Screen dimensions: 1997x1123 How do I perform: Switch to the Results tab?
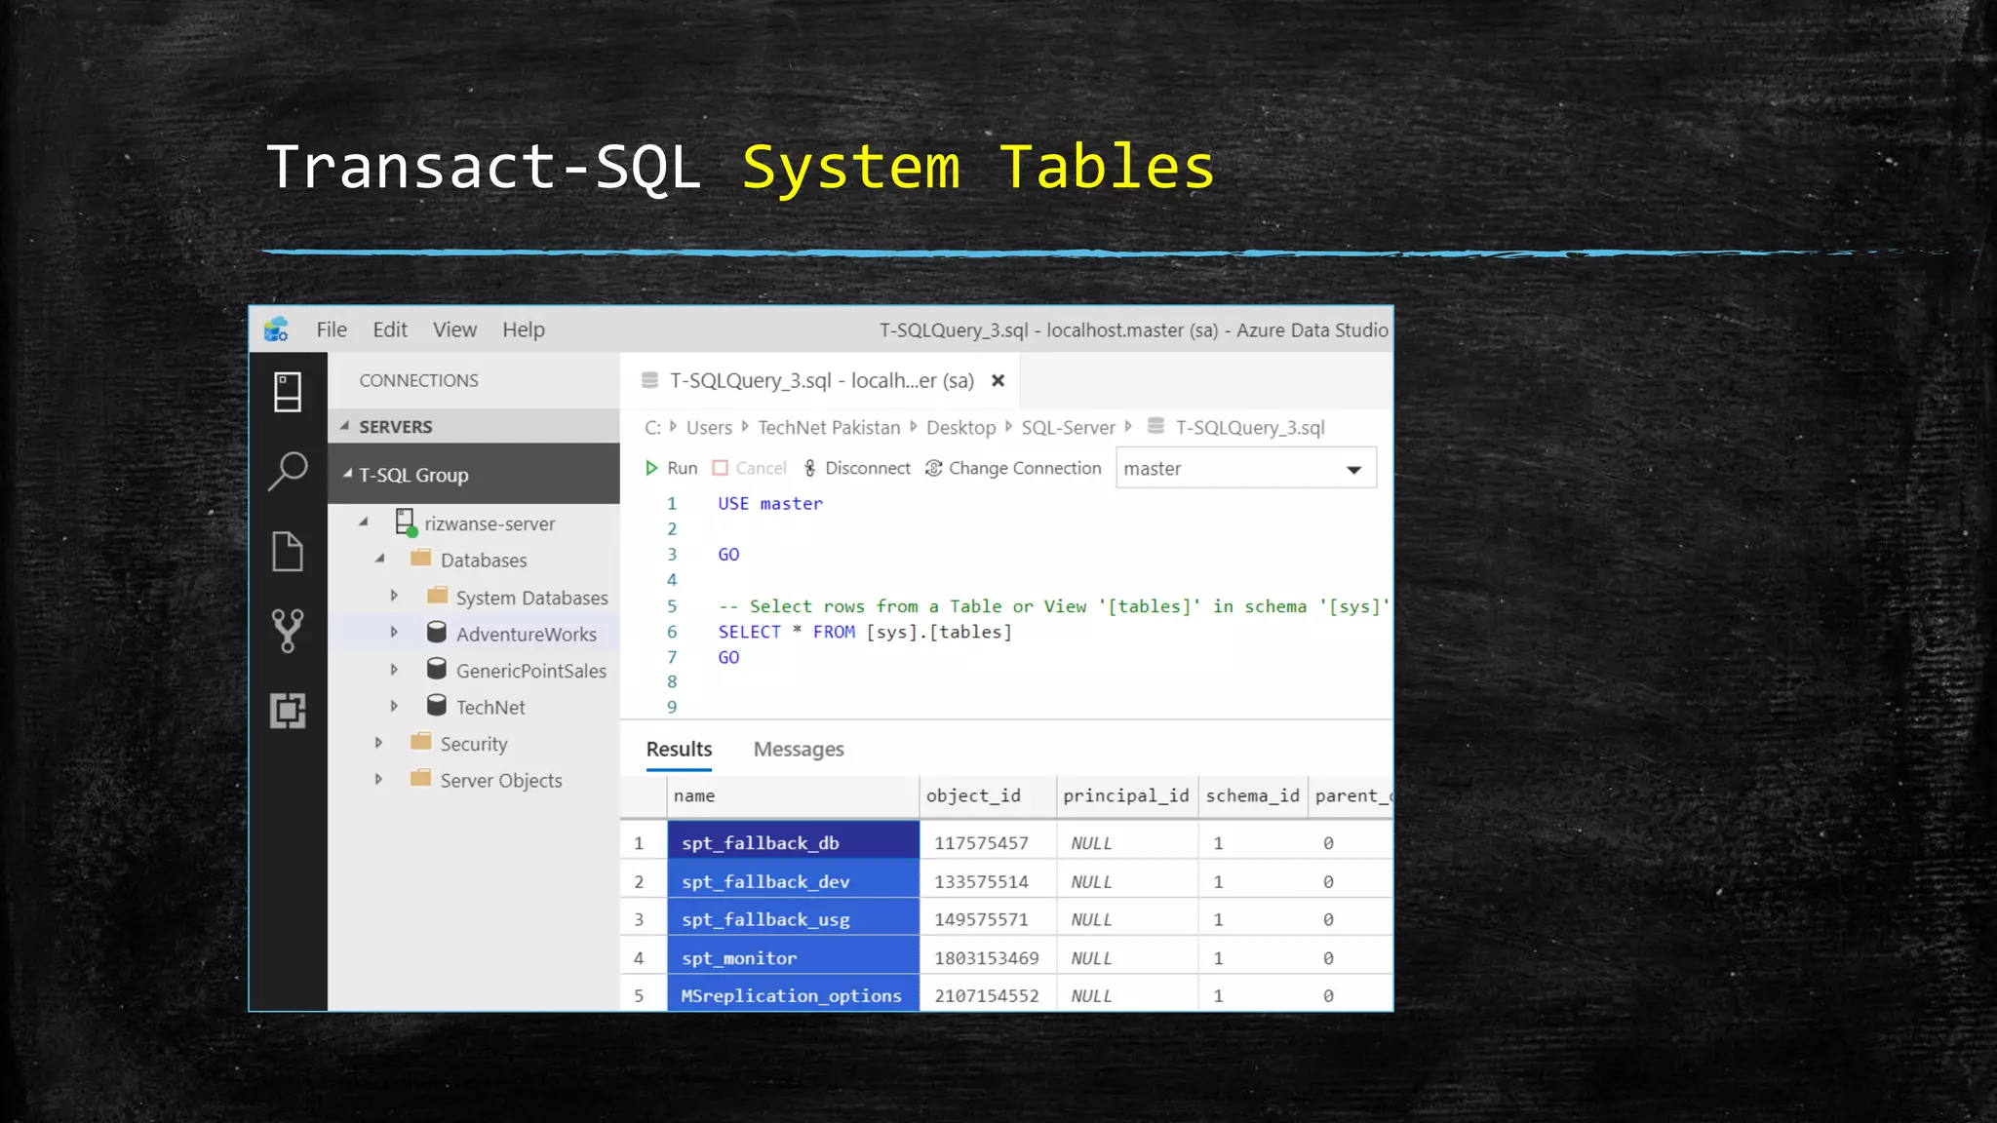pos(679,750)
